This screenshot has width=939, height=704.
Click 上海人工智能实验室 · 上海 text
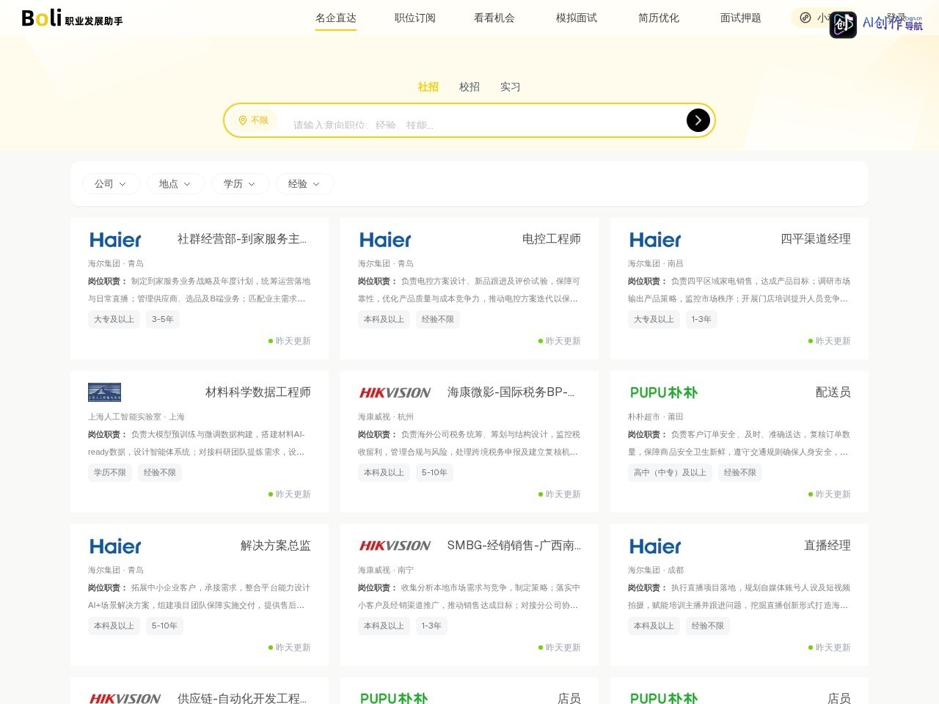[x=136, y=417]
